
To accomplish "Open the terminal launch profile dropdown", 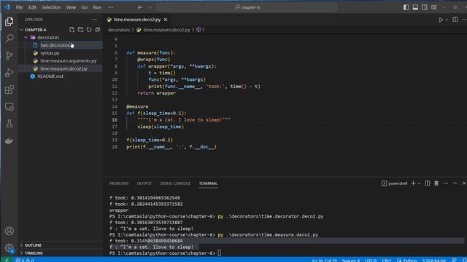I will coord(419,183).
